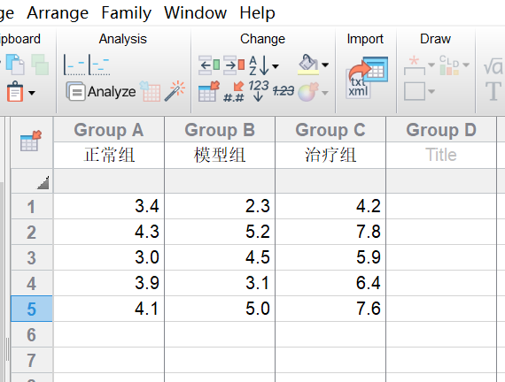This screenshot has width=505, height=382.
Task: Click the magic wand icon
Action: pyautogui.click(x=175, y=91)
